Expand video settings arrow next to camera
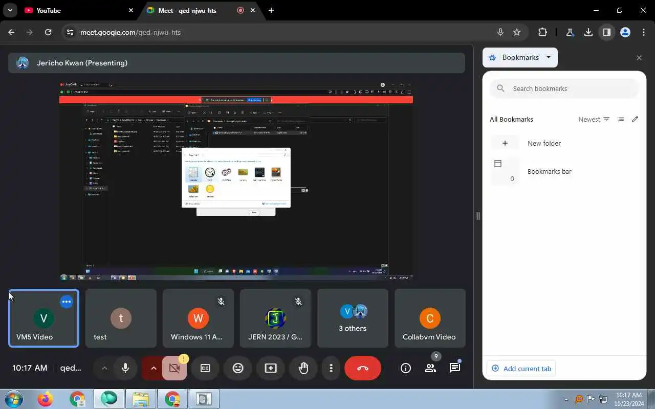Image resolution: width=655 pixels, height=409 pixels. tap(153, 368)
